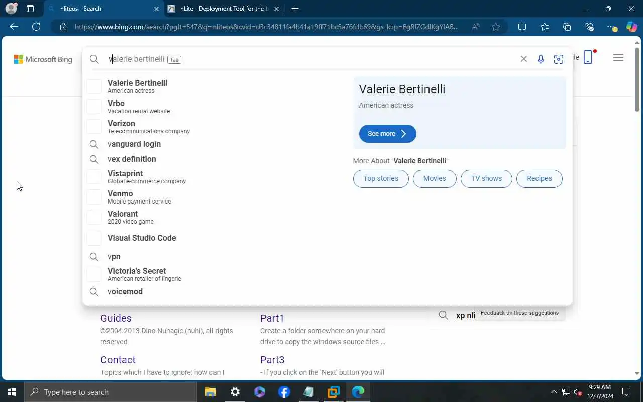Start voice search with microphone
This screenshot has height=402, width=643.
(541, 59)
